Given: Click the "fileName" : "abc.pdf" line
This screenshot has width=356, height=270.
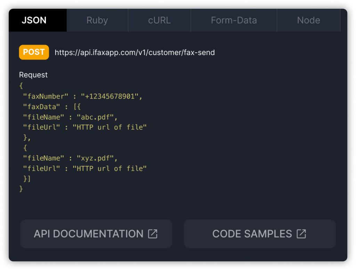Looking at the screenshot, I should (70, 117).
